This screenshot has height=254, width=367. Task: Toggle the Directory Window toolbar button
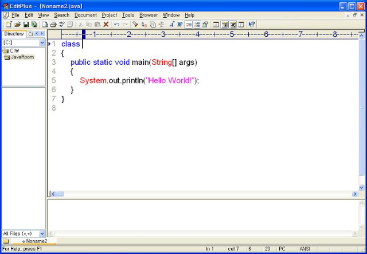(x=224, y=24)
